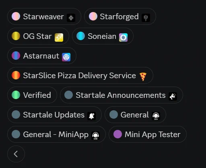206x168 pixels.
Task: Click the bell icon on Startale Updates
Action: (91, 116)
